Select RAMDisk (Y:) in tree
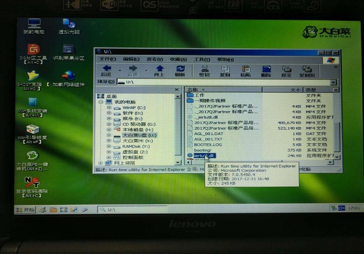The height and width of the screenshot is (254, 364). pyautogui.click(x=136, y=147)
